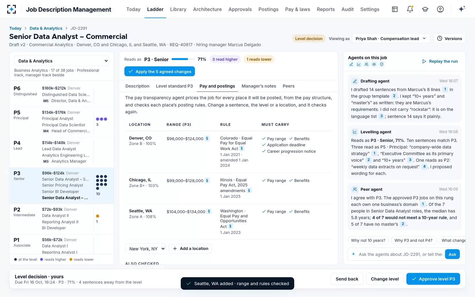Click the 71% level match progress bar
The height and width of the screenshot is (297, 475).
point(183,59)
